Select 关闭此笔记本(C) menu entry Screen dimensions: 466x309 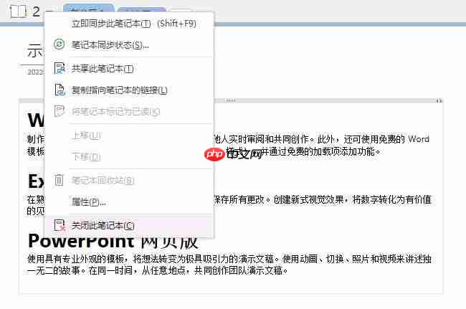coord(129,226)
